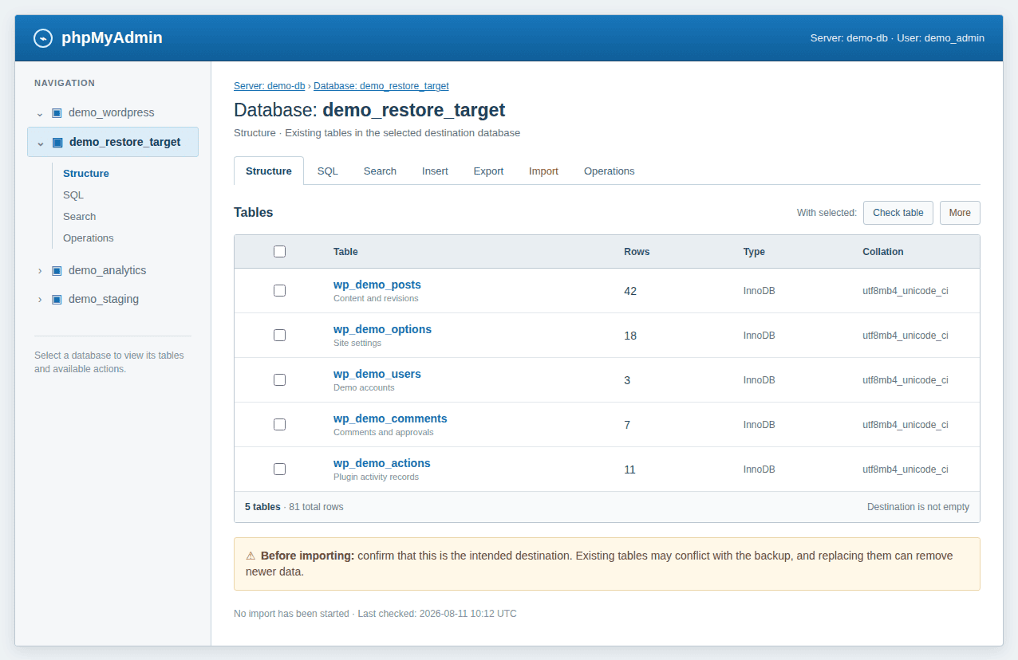The image size is (1018, 660).
Task: Check the wp_demo_actions row checkbox
Action: click(x=279, y=469)
